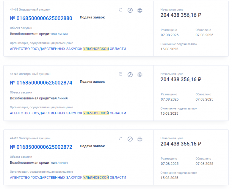The image size is (232, 189).
Task: Click the copy icon for auction №0168500000625002874
Action: (x=121, y=74)
